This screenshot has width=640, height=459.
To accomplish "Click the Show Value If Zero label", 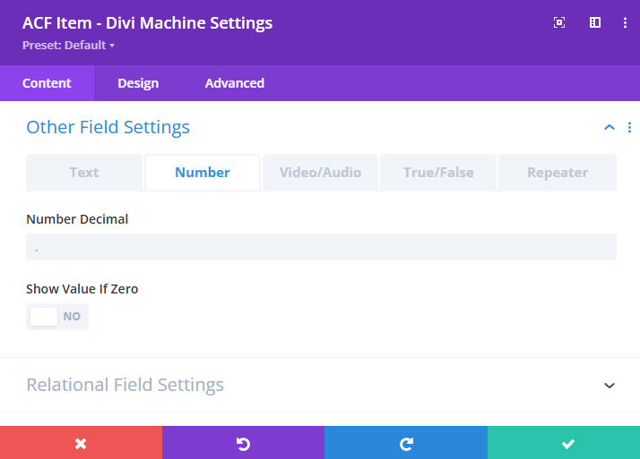I will pyautogui.click(x=82, y=289).
